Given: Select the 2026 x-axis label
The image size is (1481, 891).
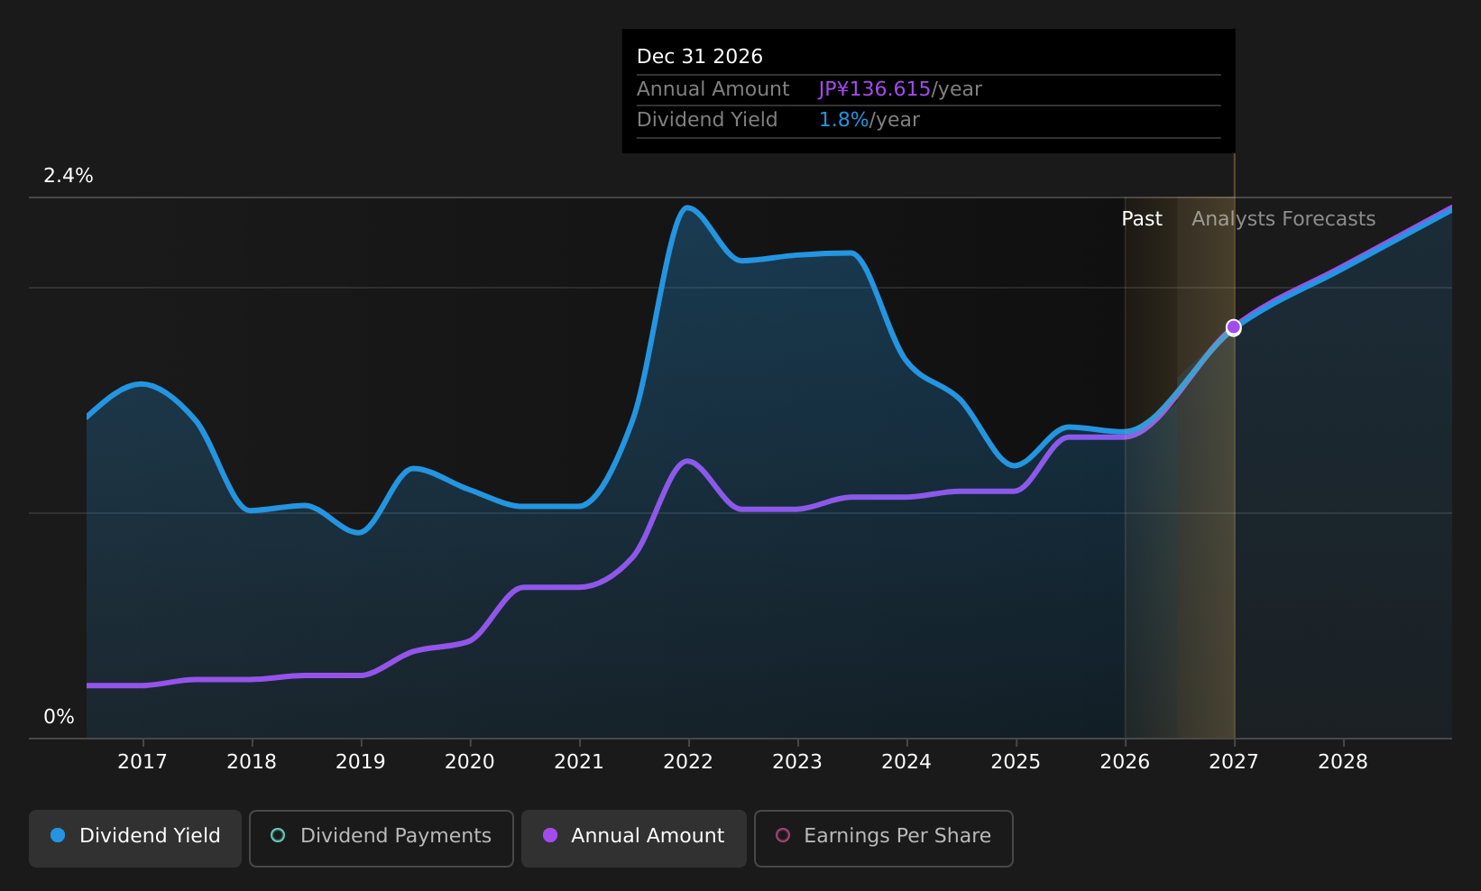Looking at the screenshot, I should (x=1125, y=762).
